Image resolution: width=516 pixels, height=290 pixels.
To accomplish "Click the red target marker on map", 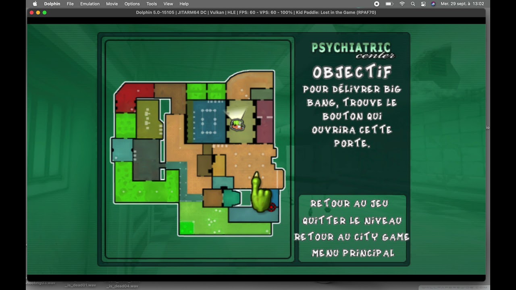I will click(x=272, y=207).
